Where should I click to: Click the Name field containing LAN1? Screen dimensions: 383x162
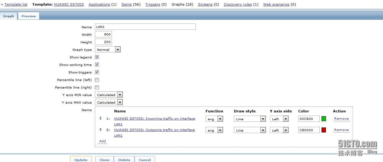(x=145, y=27)
